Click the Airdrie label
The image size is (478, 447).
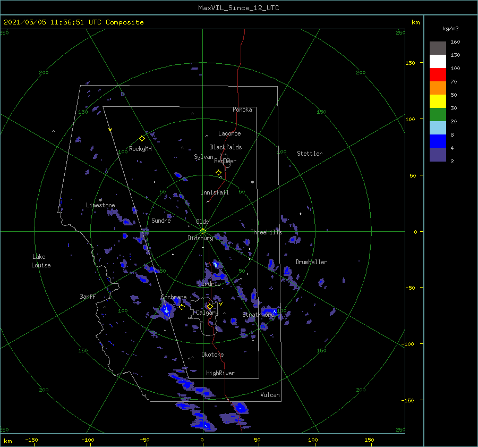(209, 284)
